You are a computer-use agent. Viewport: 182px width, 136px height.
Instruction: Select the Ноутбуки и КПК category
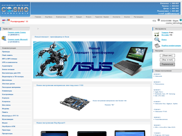(x=9, y=127)
